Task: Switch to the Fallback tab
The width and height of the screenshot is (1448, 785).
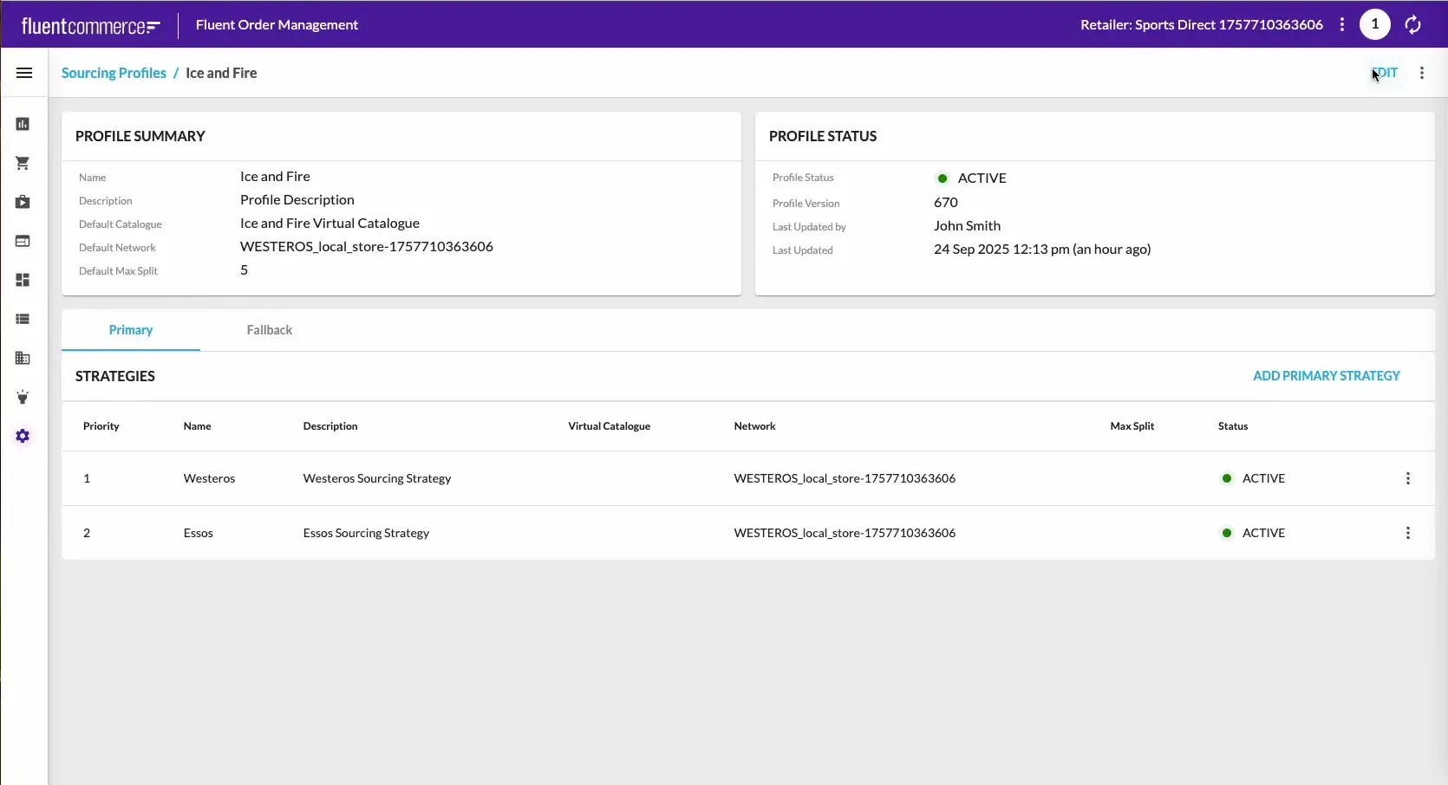Action: pos(269,330)
